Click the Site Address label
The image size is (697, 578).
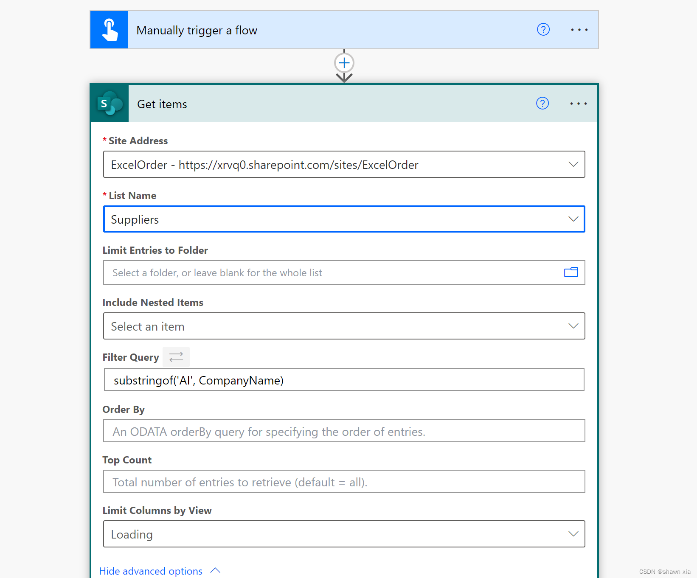138,141
